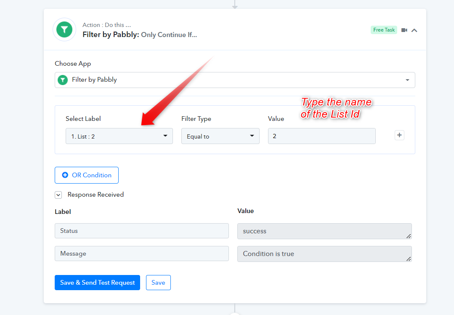454x315 pixels.
Task: Click the Select Label heading text
Action: coord(83,119)
